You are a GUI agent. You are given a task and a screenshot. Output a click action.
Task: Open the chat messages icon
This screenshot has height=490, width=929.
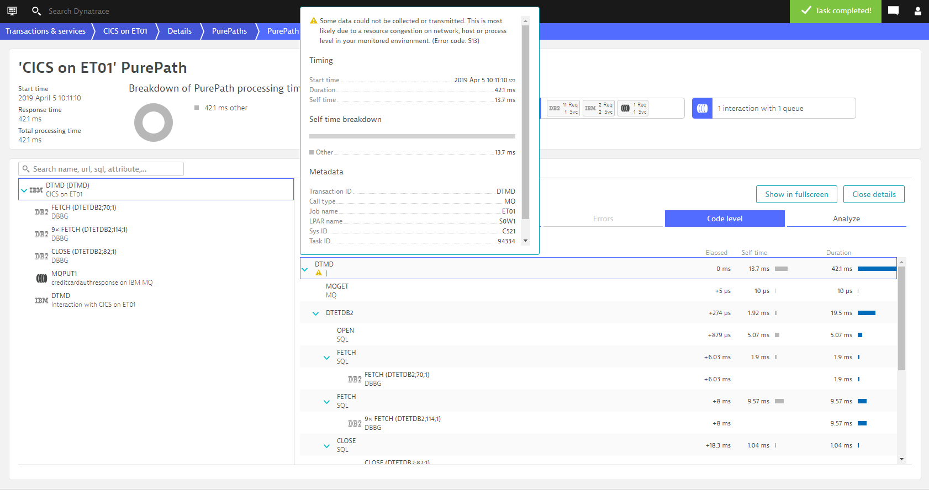tap(893, 11)
